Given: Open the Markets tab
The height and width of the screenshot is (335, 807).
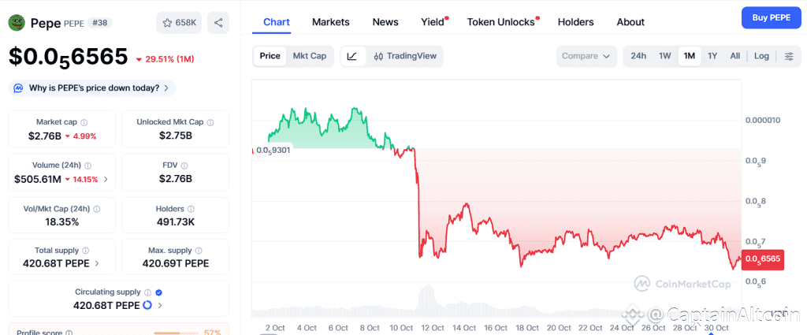Looking at the screenshot, I should pyautogui.click(x=331, y=22).
